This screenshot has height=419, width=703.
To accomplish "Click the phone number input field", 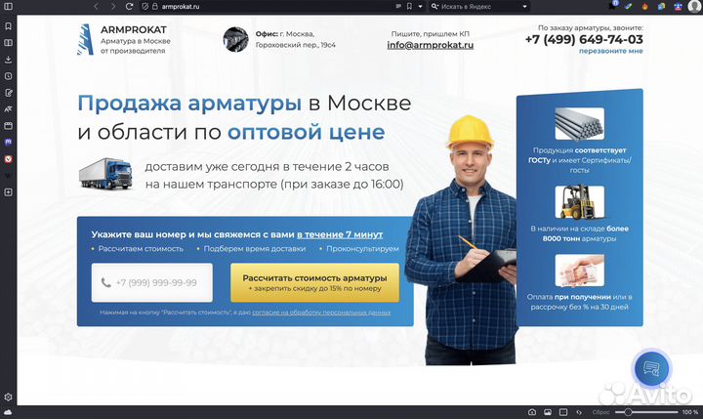I will point(152,282).
